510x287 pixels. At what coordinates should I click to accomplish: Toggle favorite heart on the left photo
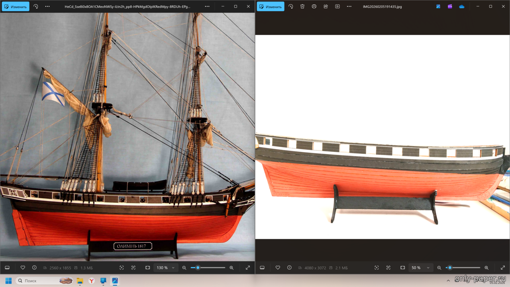(23, 268)
